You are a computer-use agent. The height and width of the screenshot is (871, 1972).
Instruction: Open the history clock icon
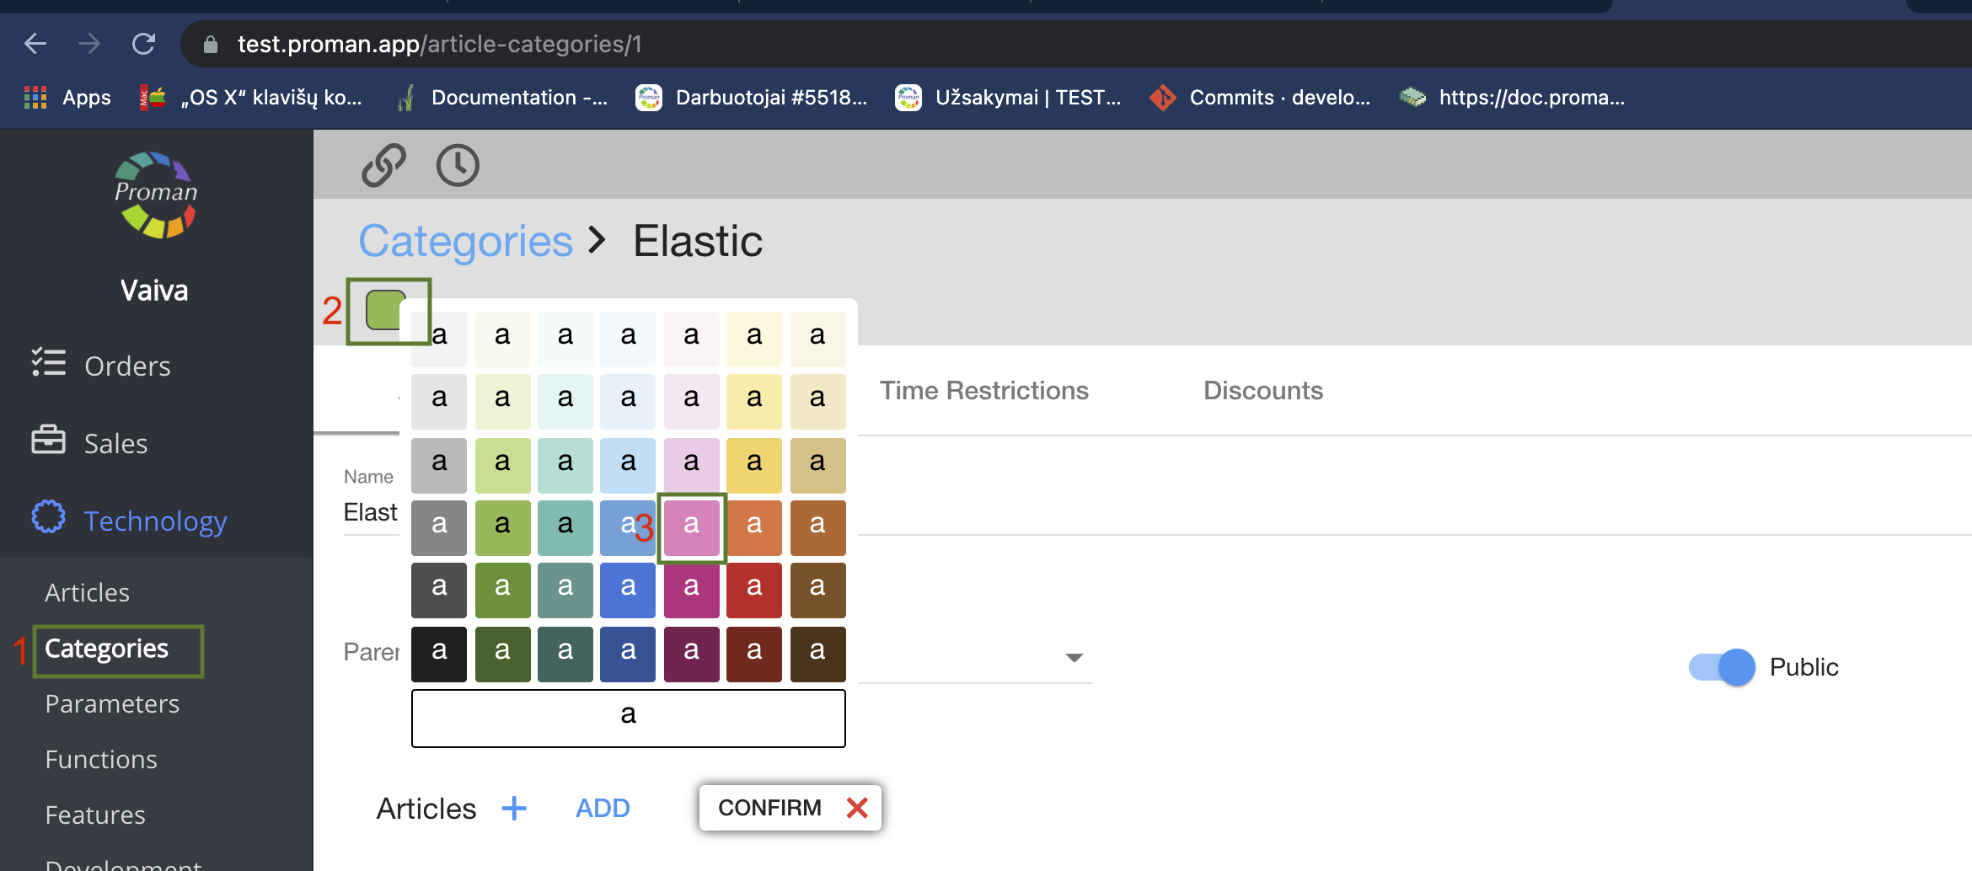pyautogui.click(x=458, y=165)
